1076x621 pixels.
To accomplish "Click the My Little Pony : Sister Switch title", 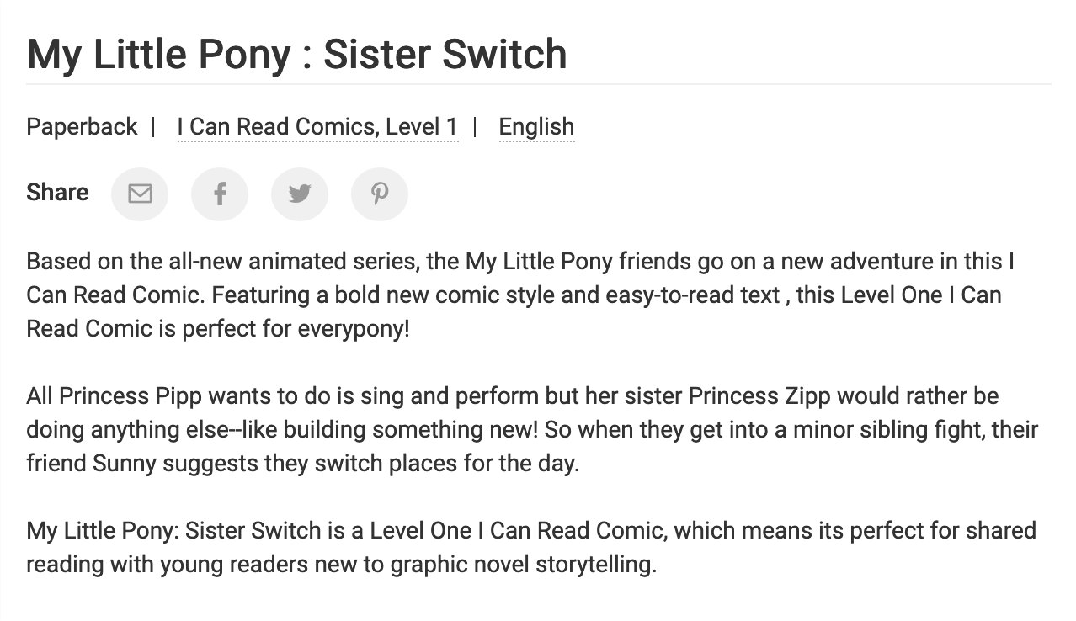I will (x=296, y=55).
